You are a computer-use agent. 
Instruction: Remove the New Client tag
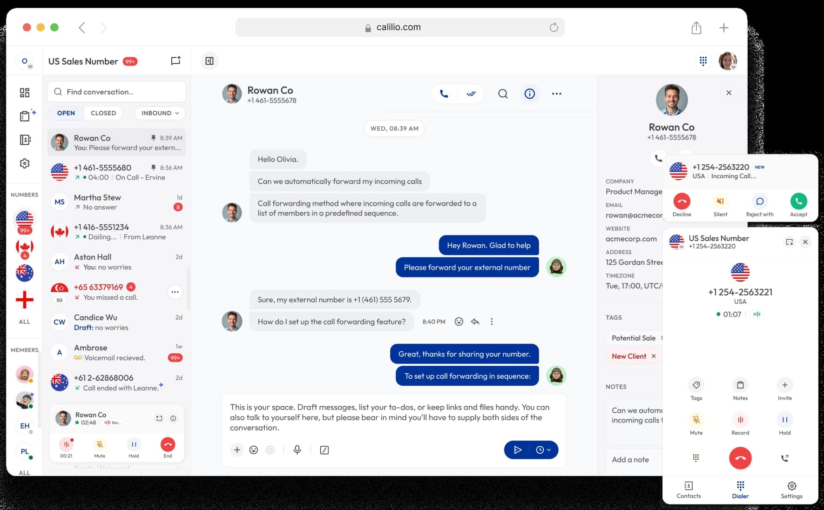tap(654, 356)
